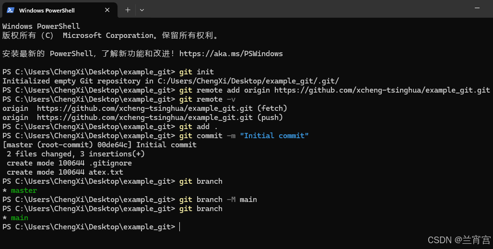The image size is (493, 249).
Task: Click the https://aka.ms/PSWindows link
Action: 231,54
